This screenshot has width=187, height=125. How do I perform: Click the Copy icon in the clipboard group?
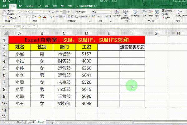point(8,14)
